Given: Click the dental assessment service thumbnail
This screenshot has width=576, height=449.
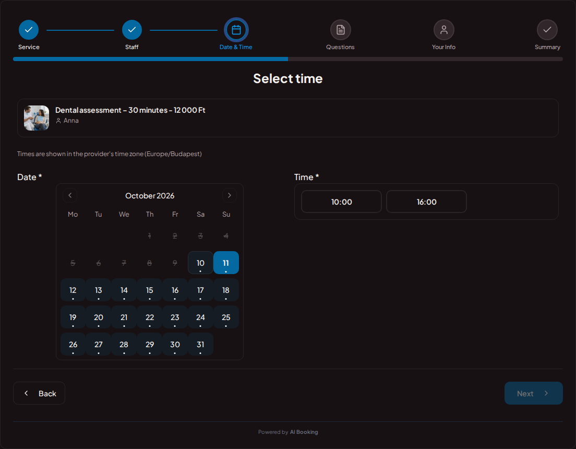Looking at the screenshot, I should pyautogui.click(x=37, y=118).
